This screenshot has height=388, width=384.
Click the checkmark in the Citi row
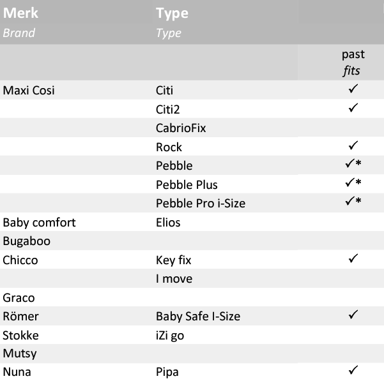point(353,89)
